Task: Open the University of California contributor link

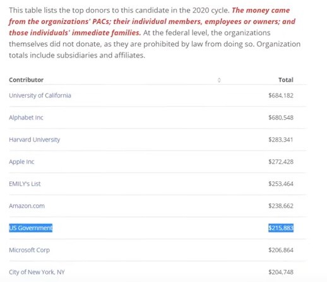Action: 40,95
